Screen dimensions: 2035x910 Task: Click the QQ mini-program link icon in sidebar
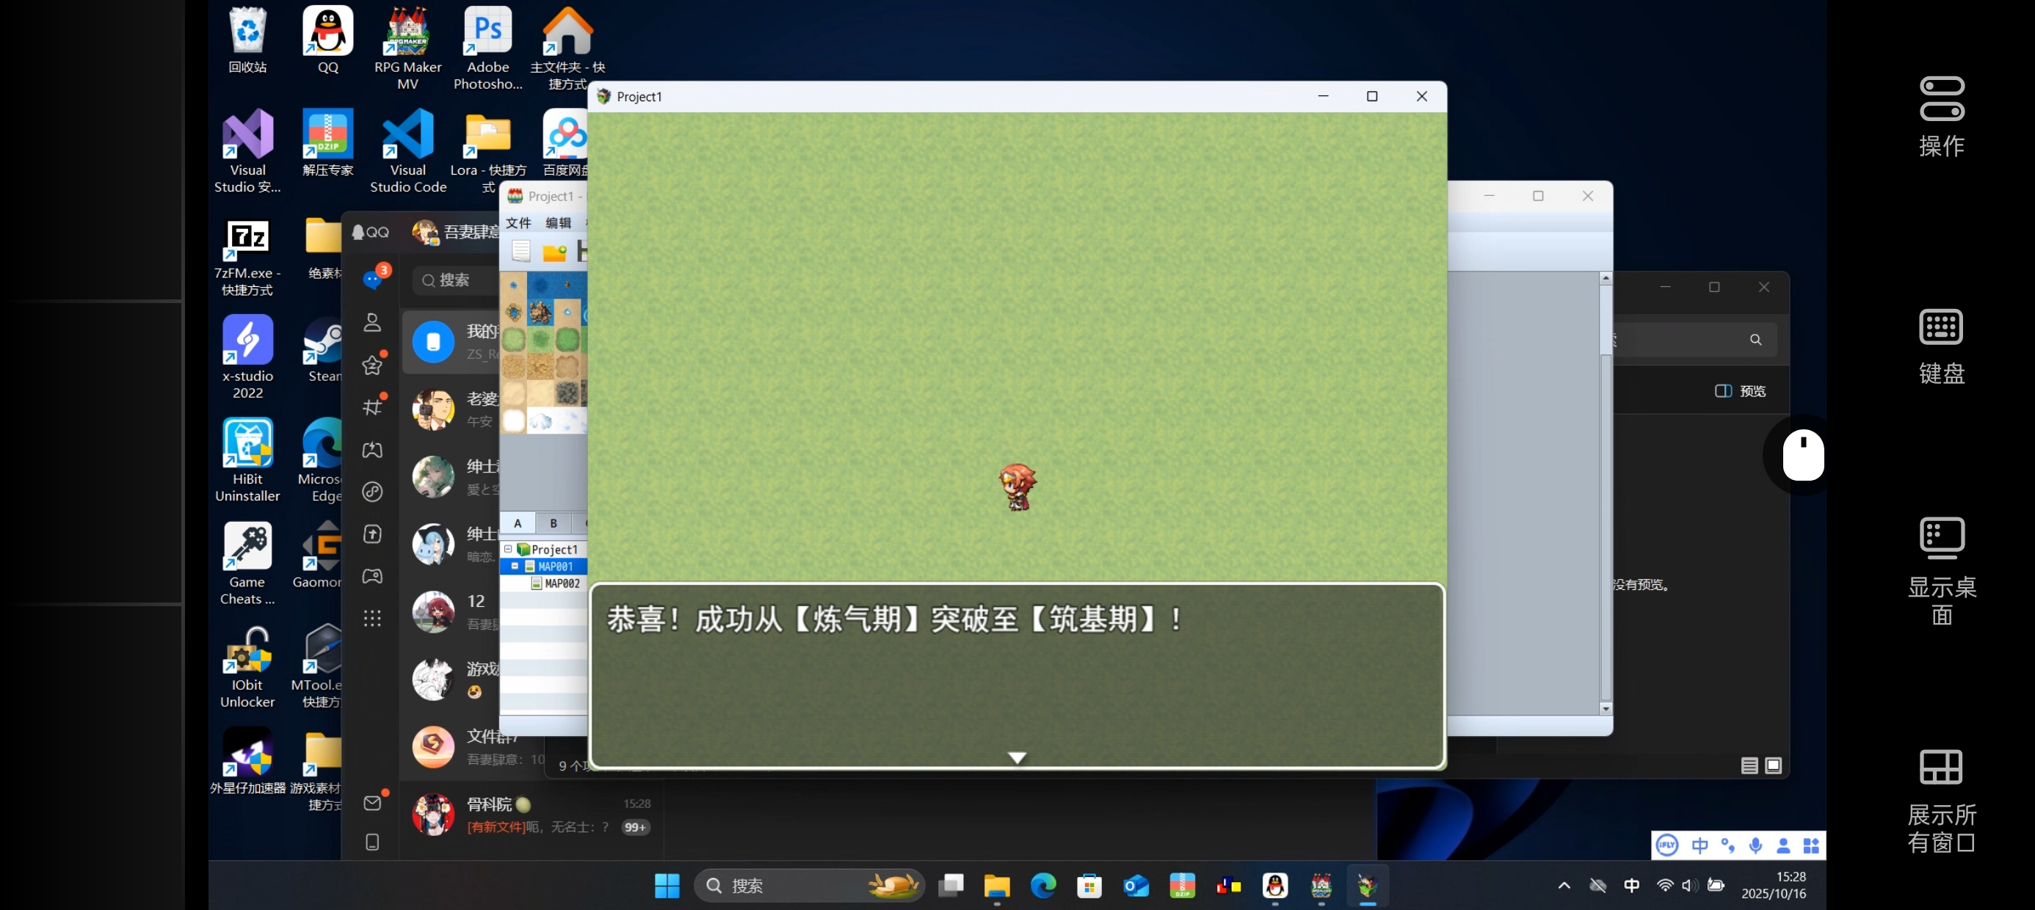pyautogui.click(x=372, y=492)
